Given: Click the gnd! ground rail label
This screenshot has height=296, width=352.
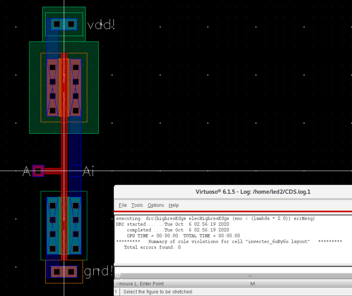Looking at the screenshot, I should [98, 272].
